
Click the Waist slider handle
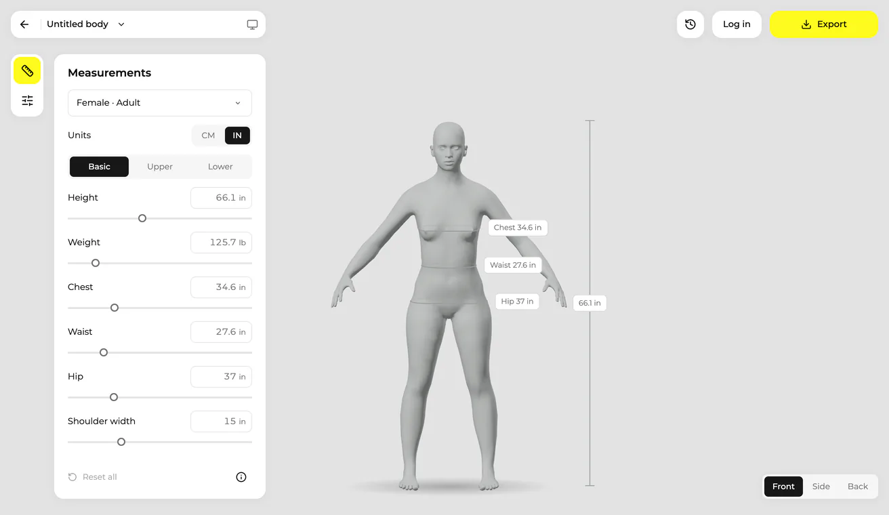click(104, 352)
